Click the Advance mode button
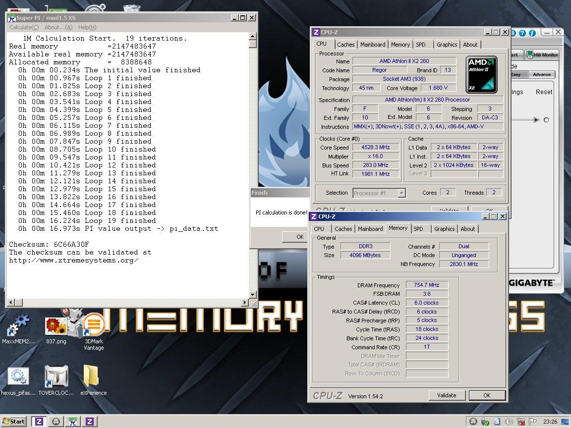 point(541,74)
